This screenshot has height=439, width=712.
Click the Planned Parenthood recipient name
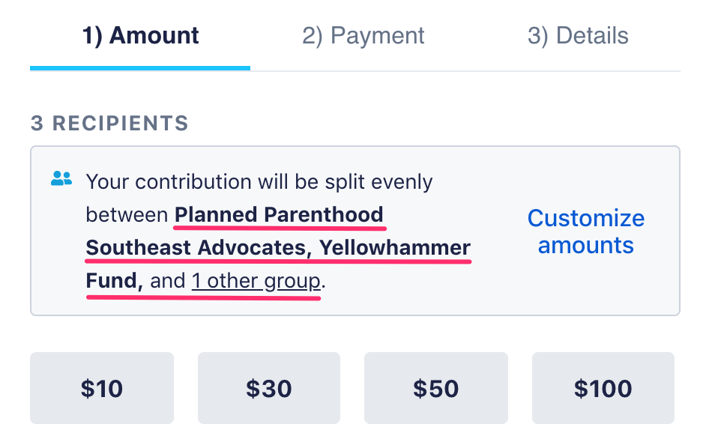(279, 215)
